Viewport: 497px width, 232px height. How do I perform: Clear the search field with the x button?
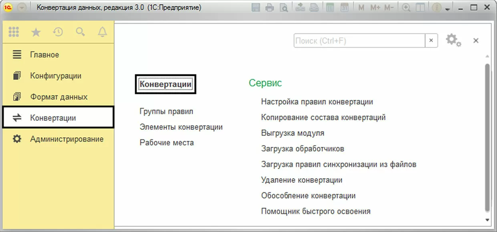[x=431, y=41]
